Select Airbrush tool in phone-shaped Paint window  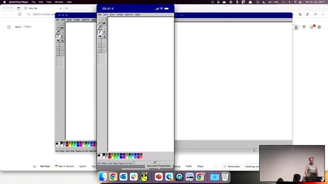coord(100,36)
